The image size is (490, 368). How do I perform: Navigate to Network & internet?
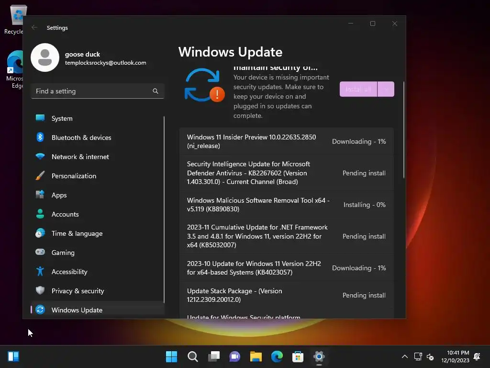tap(98, 157)
